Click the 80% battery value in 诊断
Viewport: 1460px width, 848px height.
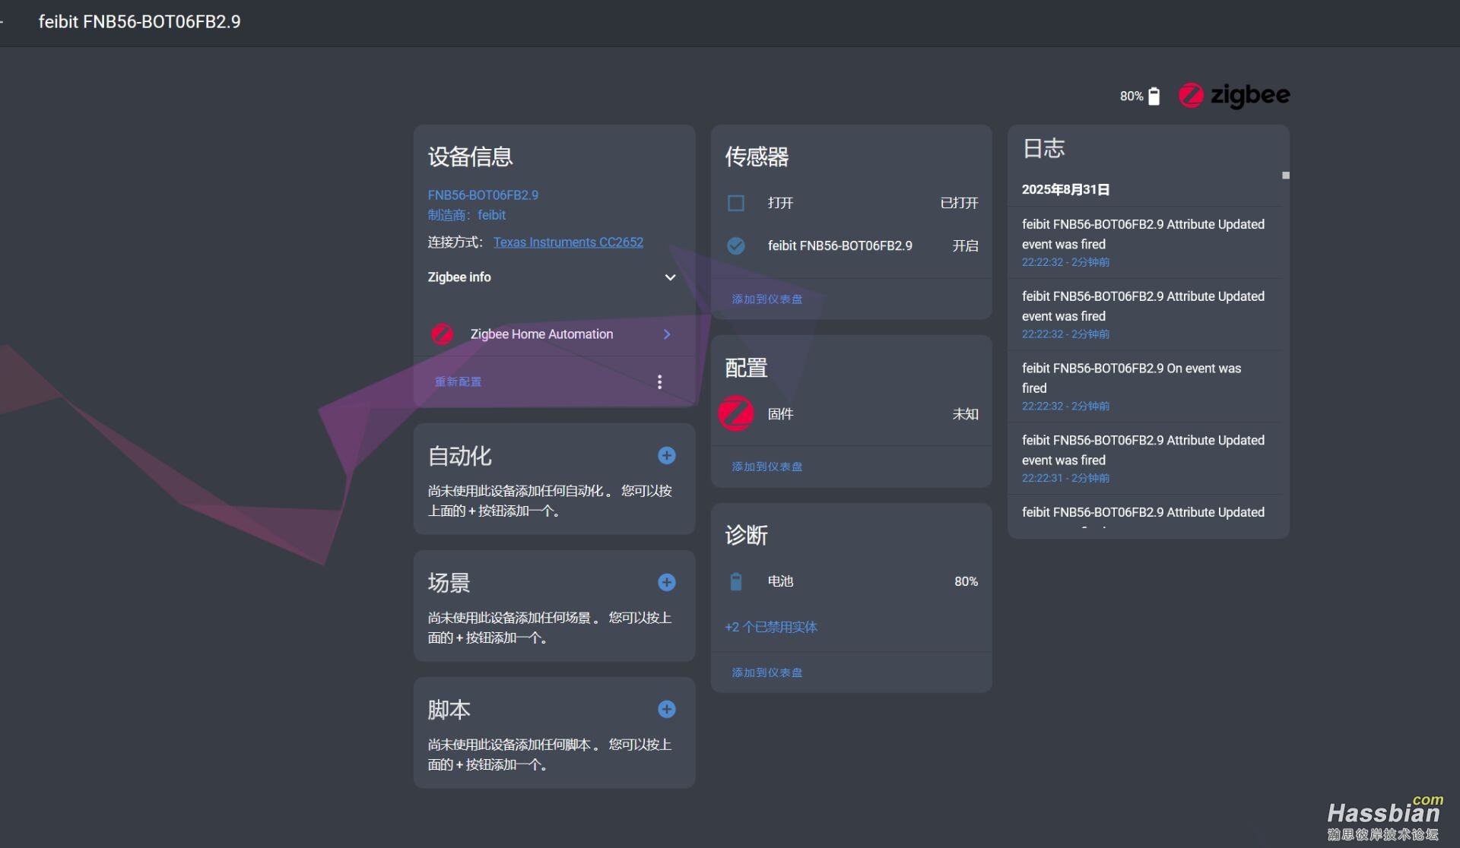tap(966, 581)
